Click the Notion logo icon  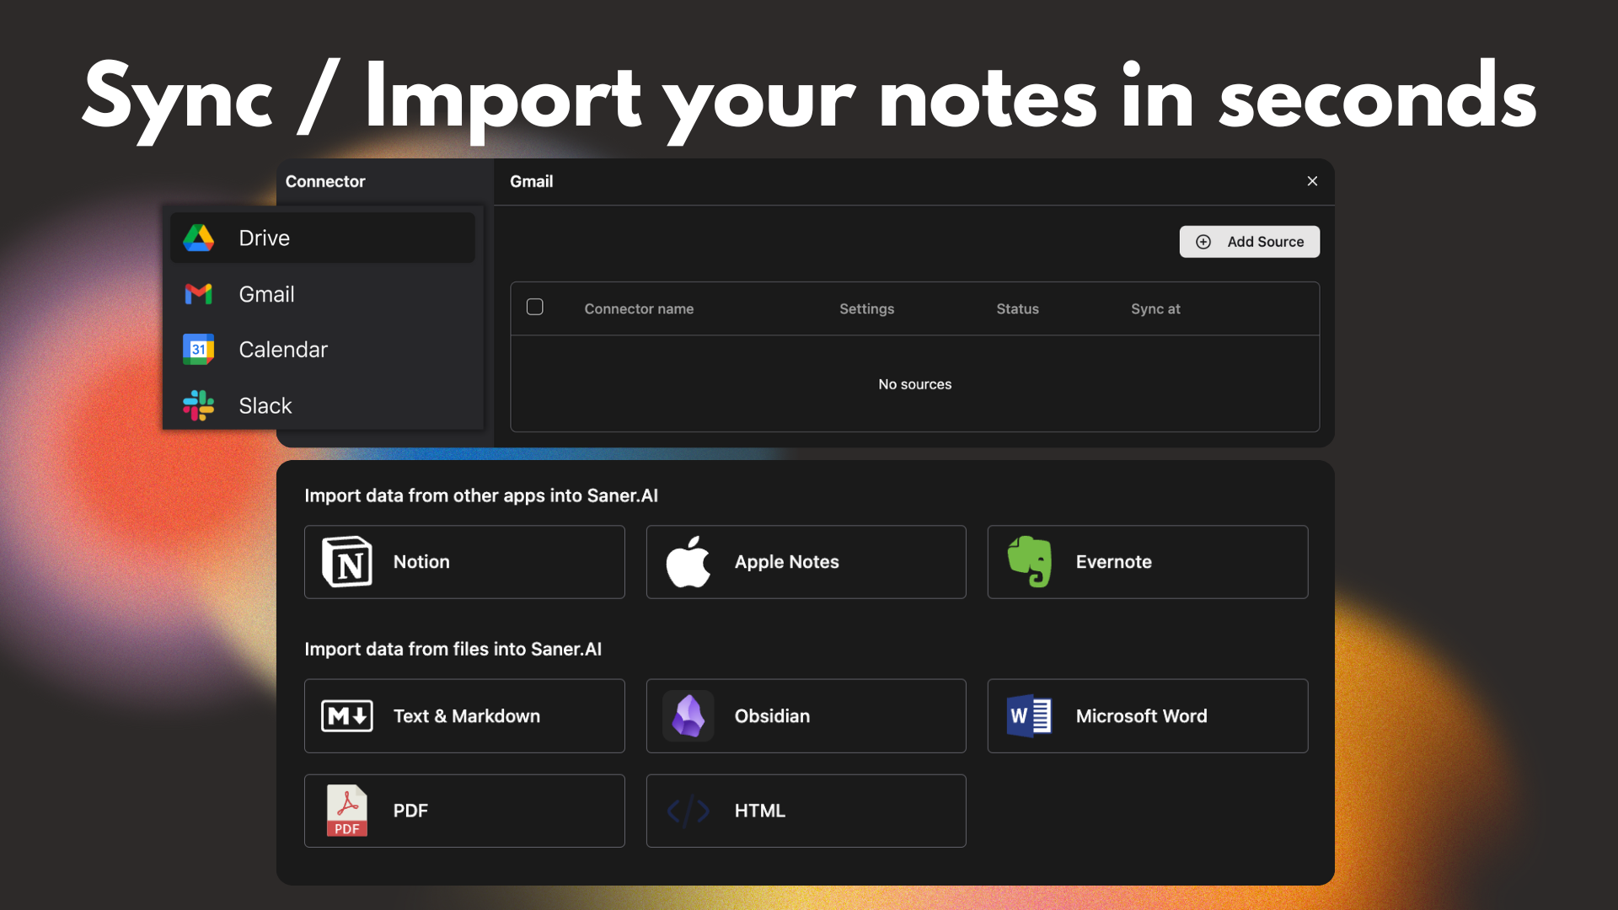(347, 562)
